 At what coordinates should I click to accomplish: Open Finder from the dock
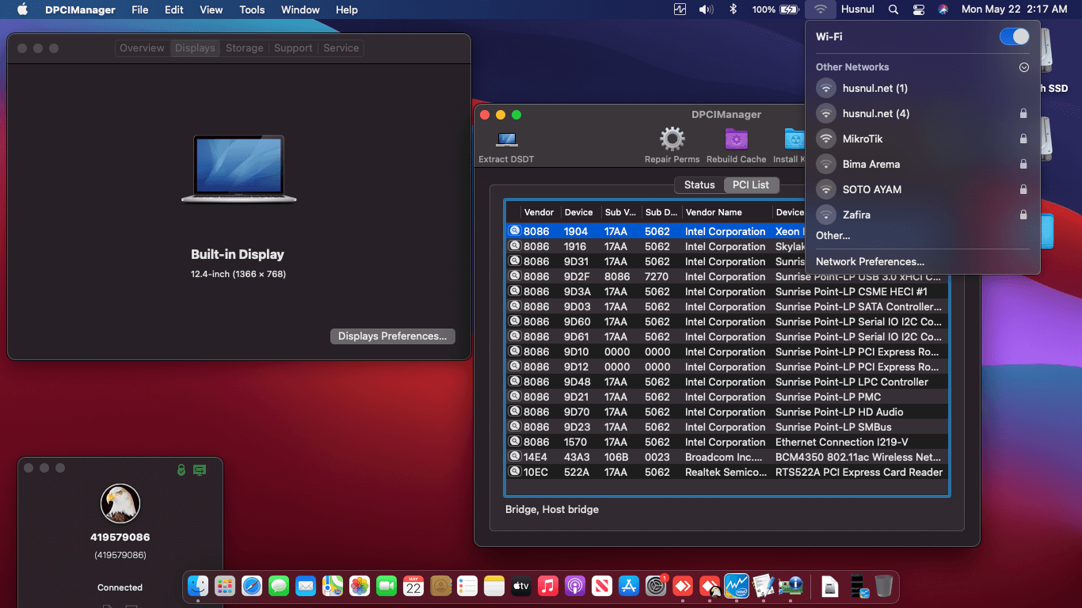pos(198,586)
